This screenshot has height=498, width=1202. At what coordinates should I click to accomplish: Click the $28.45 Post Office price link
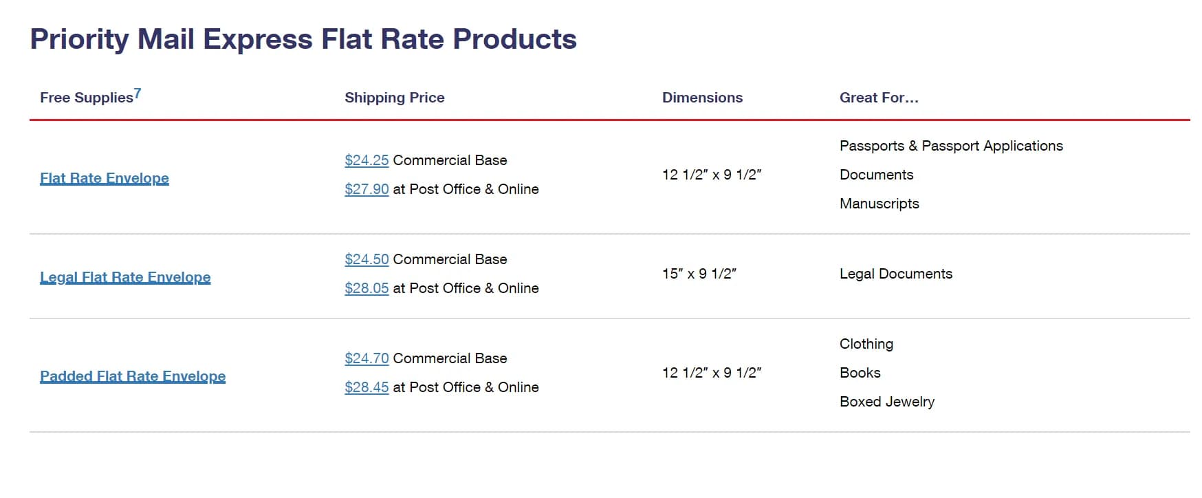point(366,387)
